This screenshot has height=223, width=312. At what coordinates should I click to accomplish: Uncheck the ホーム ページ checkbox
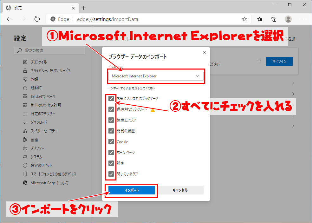[x=111, y=152]
